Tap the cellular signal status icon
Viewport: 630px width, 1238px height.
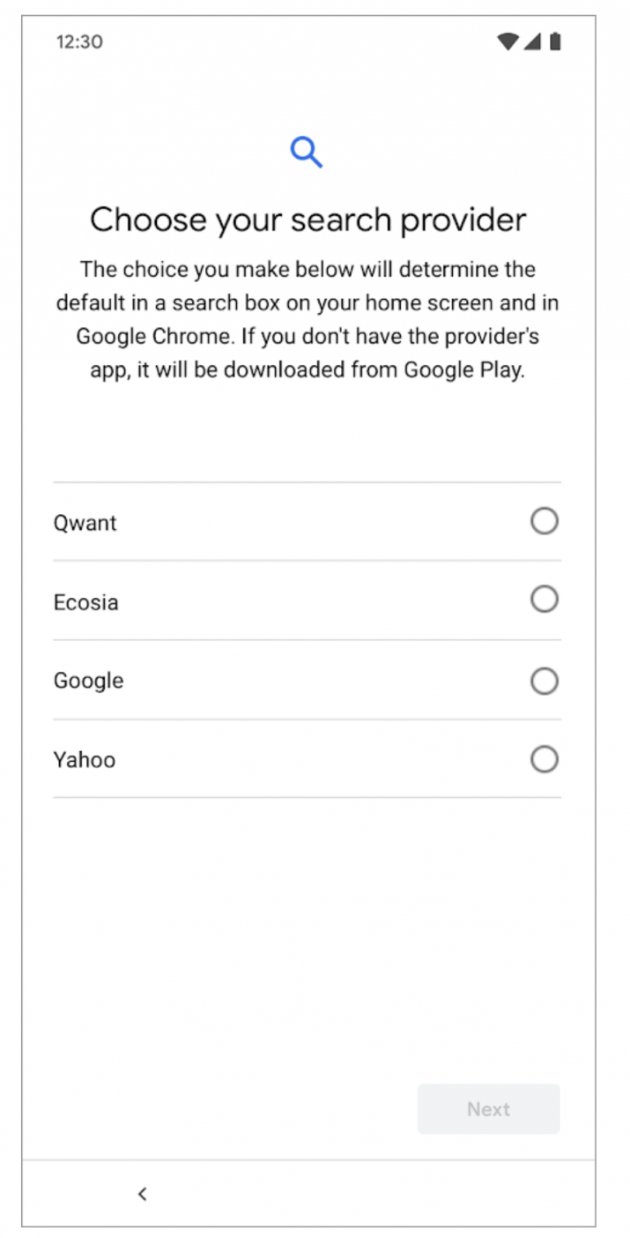pos(531,41)
